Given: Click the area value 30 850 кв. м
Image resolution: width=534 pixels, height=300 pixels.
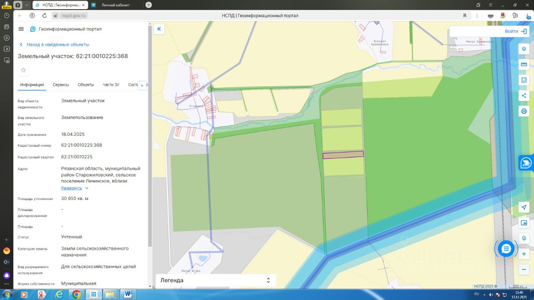Looking at the screenshot, I should coord(75,198).
